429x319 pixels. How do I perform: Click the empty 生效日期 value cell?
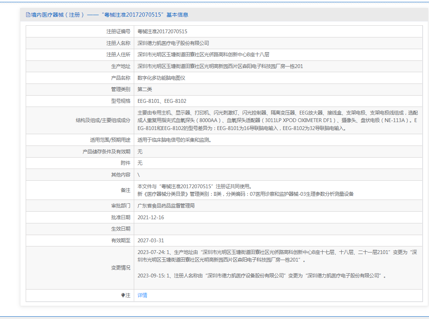[278, 229]
